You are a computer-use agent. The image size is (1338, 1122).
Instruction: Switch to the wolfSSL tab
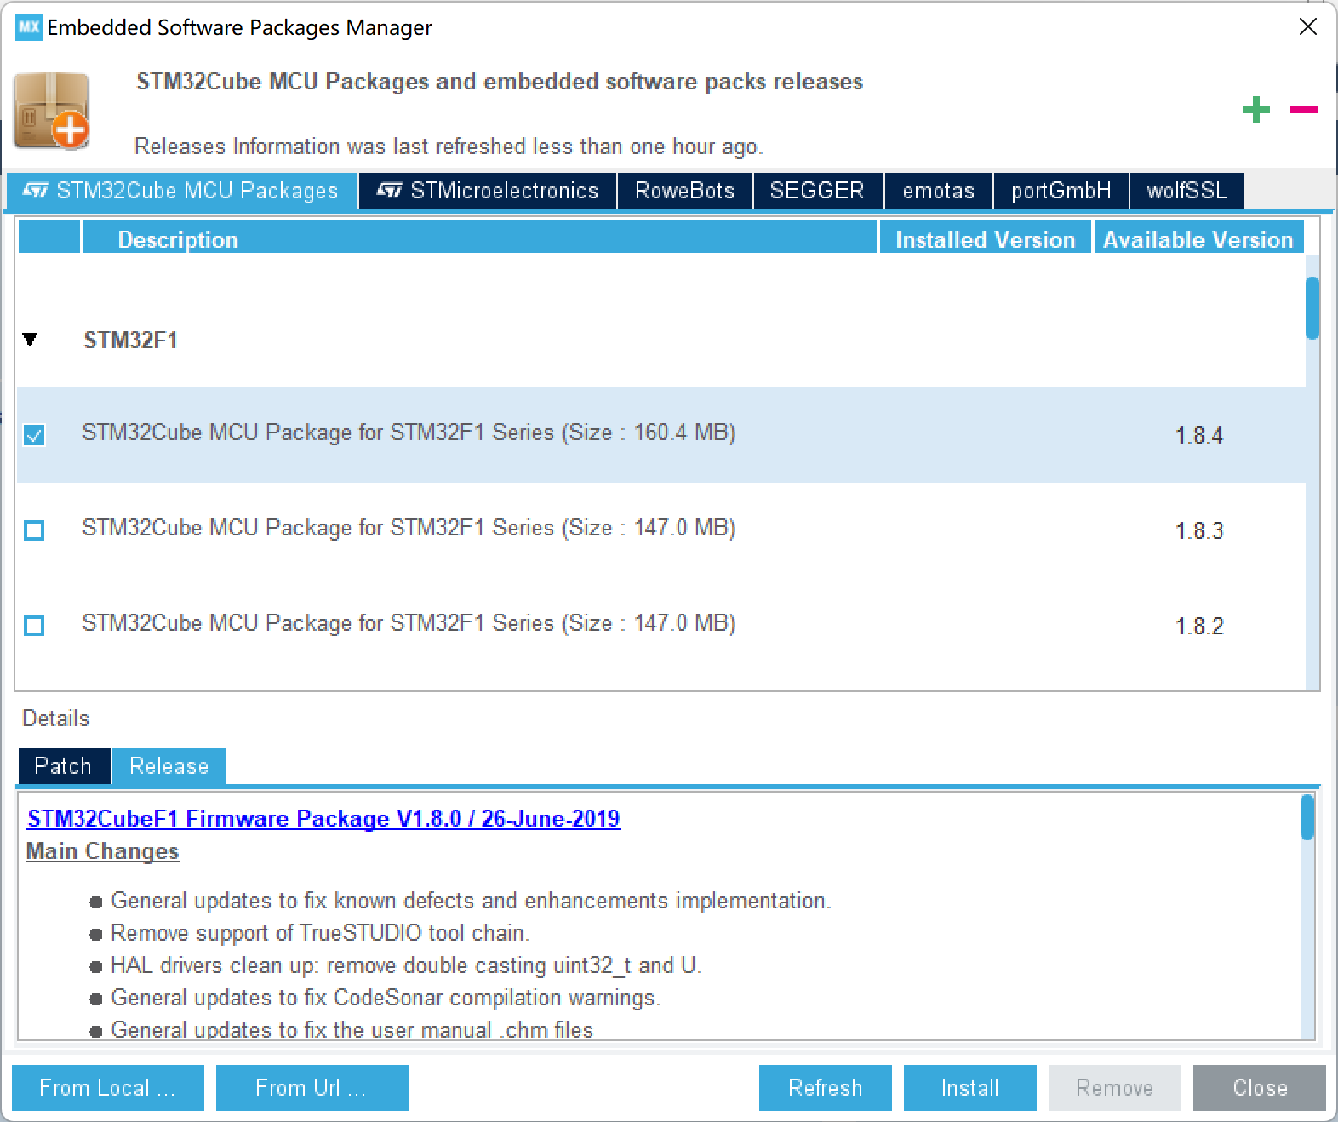[1186, 191]
